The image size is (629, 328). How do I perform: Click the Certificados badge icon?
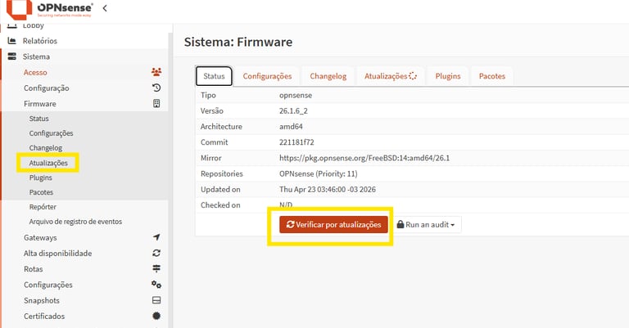point(156,316)
